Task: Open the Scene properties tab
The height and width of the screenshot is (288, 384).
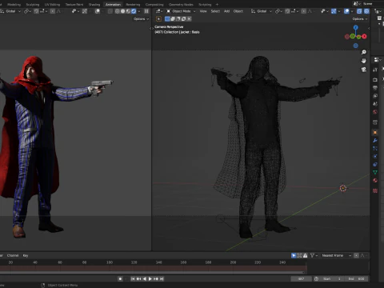Action: point(375,104)
